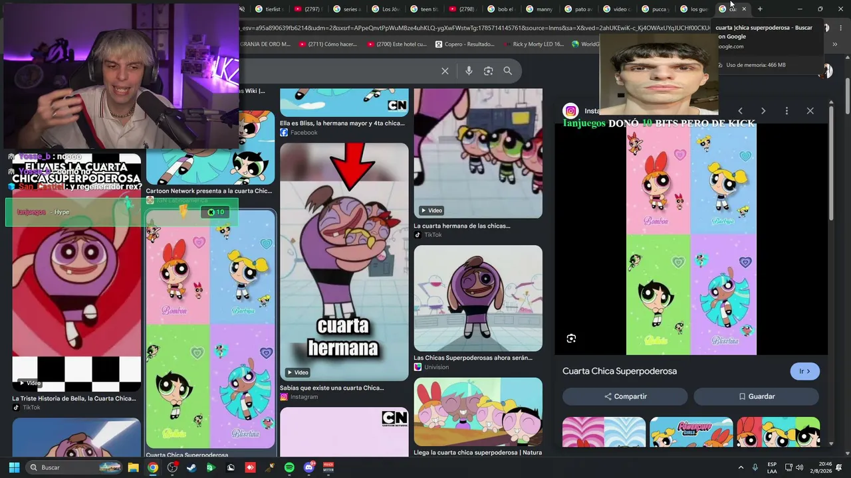Open the GRANJA DE ORO bookmark

265,44
